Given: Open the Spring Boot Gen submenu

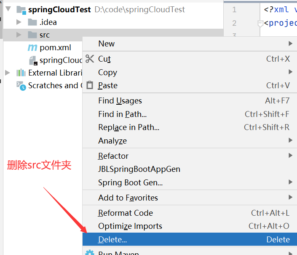Looking at the screenshot, I should 190,182.
